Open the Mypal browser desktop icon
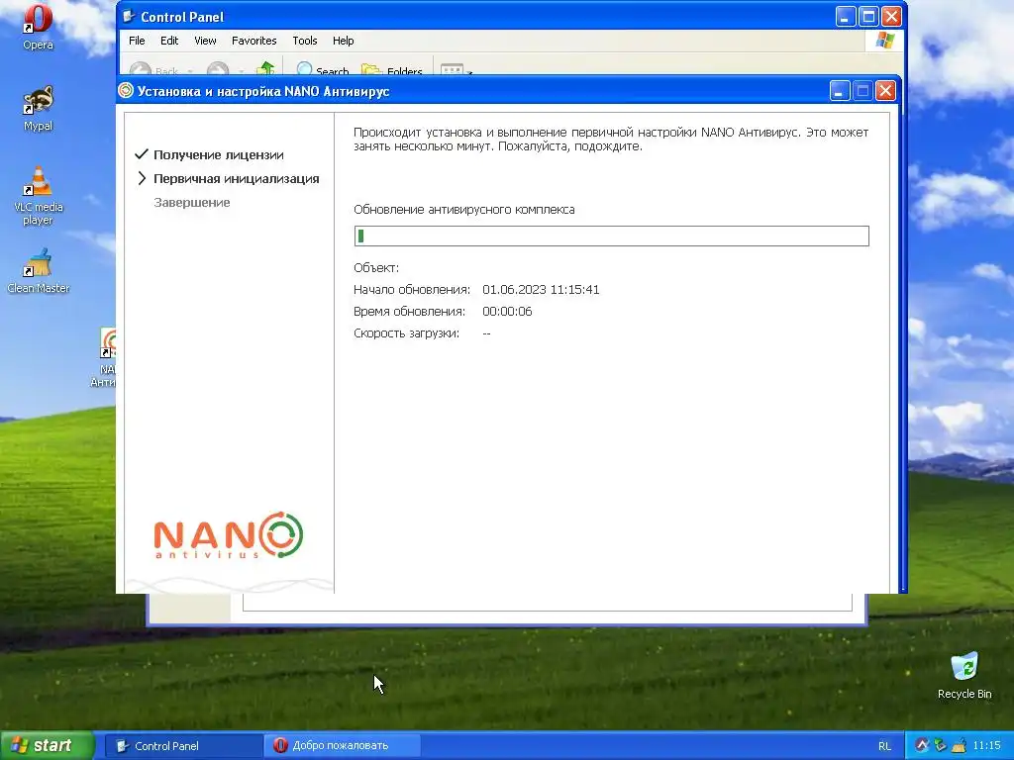Image resolution: width=1014 pixels, height=760 pixels. (x=38, y=107)
